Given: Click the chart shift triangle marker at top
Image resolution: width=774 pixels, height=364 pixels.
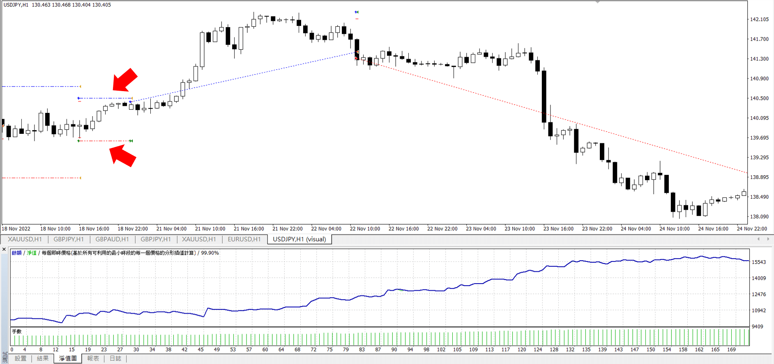Looking at the screenshot, I should point(597,2).
